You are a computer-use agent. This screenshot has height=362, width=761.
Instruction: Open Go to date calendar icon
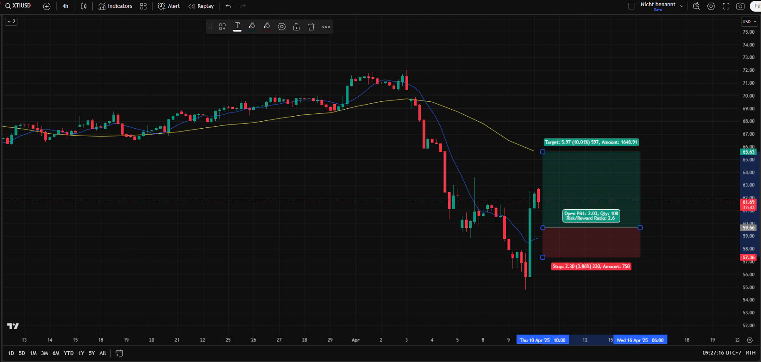pos(119,353)
